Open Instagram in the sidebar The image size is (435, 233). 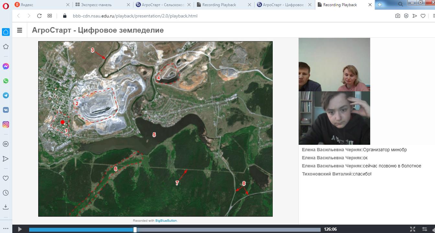pos(6,124)
